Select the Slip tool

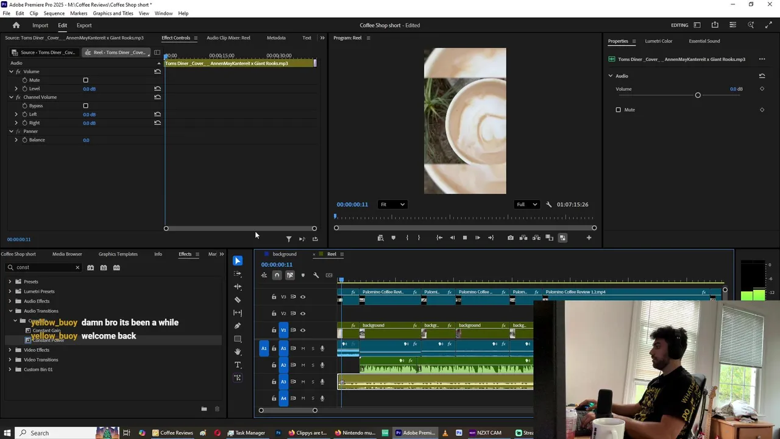coord(238,313)
